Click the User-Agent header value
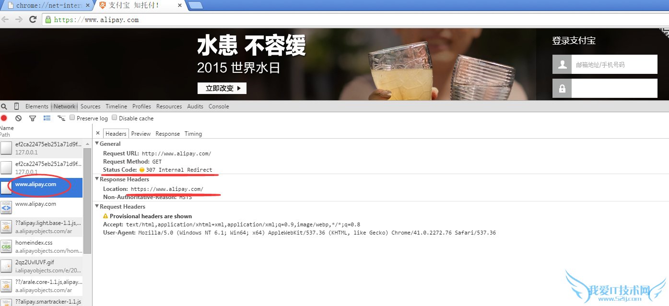The height and width of the screenshot is (306, 669). (317, 233)
